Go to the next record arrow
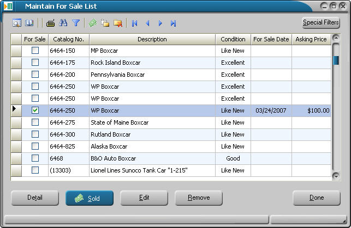The image size is (351, 228). click(160, 23)
